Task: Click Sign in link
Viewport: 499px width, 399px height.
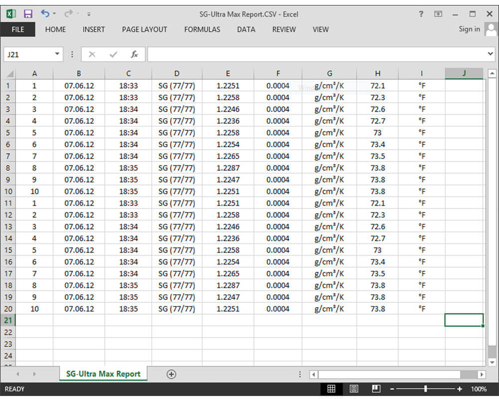Action: point(469,29)
